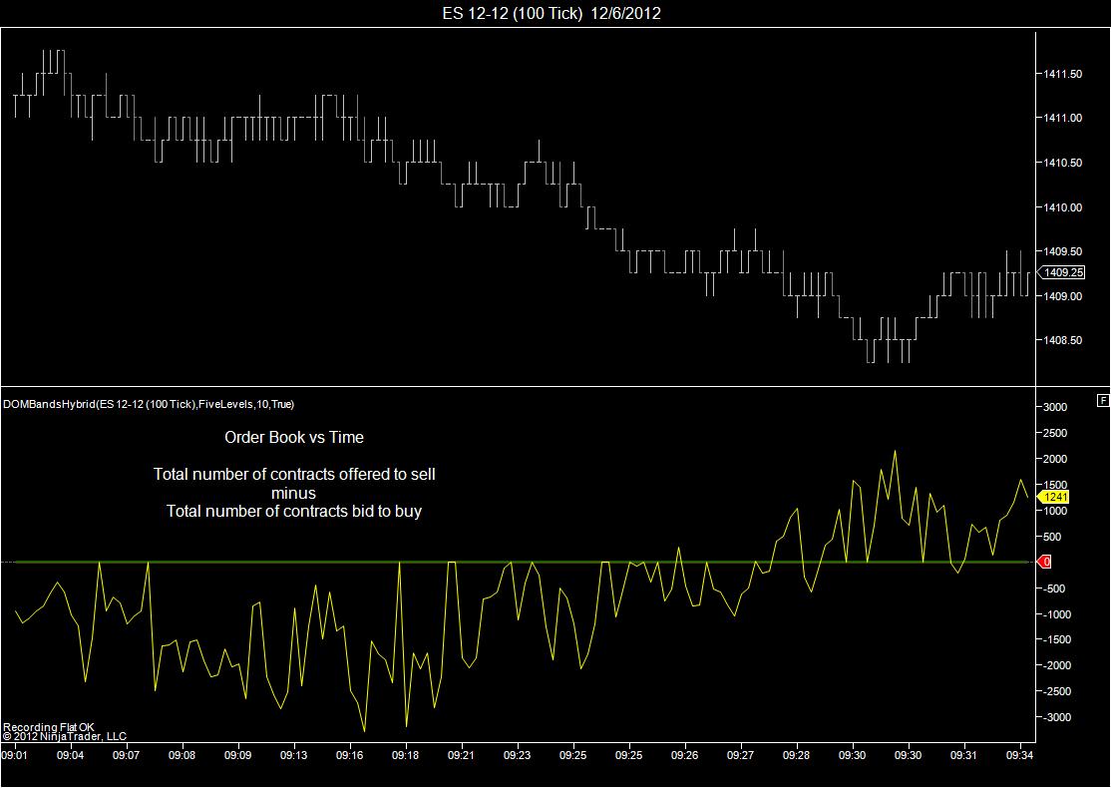Click the Recording Flat OK status text
The width and height of the screenshot is (1111, 788).
tap(48, 727)
